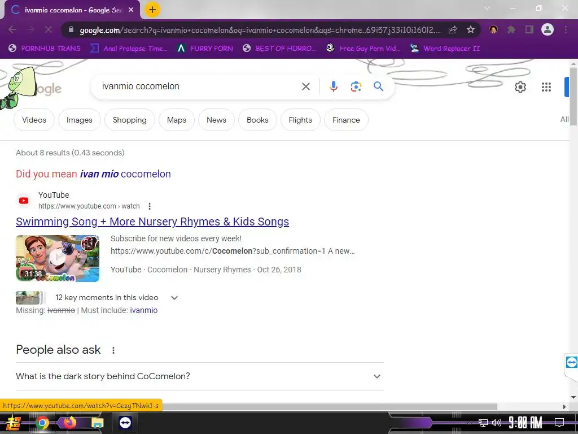Viewport: 578px width, 434px height.
Task: Open more options for YouTube result
Action: [x=149, y=206]
